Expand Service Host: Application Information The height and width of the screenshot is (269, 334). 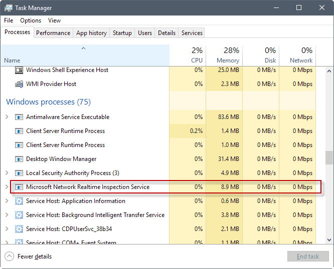[x=7, y=201]
